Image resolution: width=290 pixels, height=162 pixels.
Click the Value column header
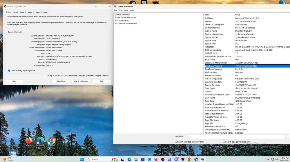[262, 15]
